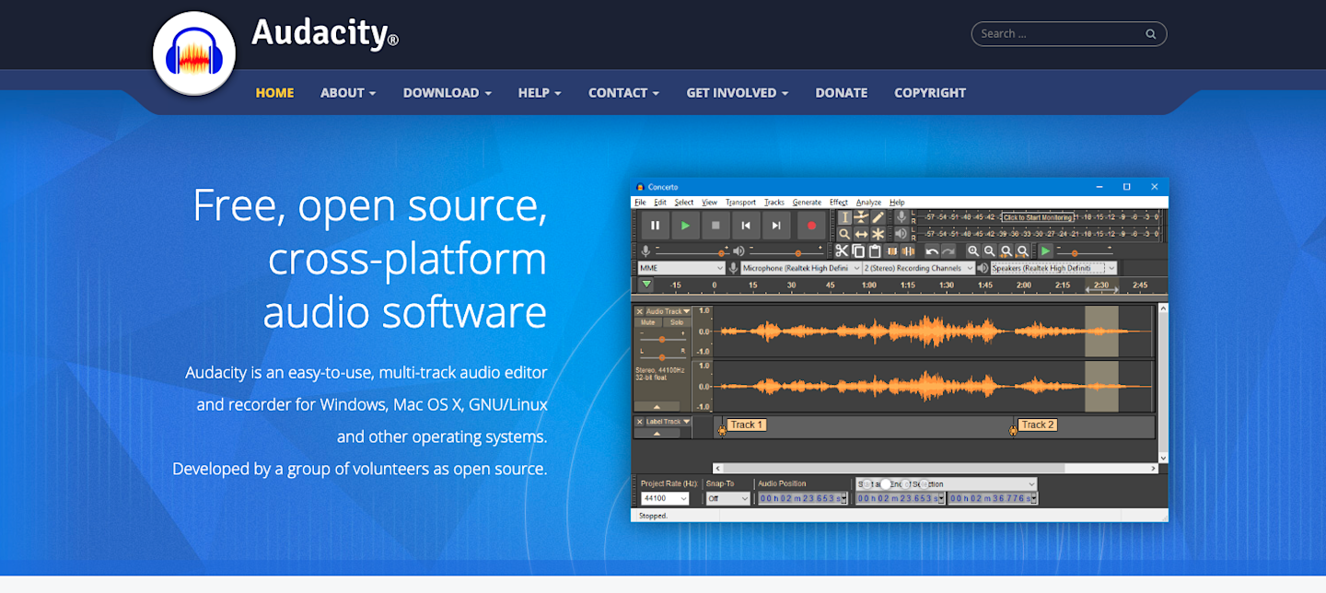This screenshot has height=593, width=1326.
Task: Toggle Solo on the Audio Track
Action: [x=677, y=322]
